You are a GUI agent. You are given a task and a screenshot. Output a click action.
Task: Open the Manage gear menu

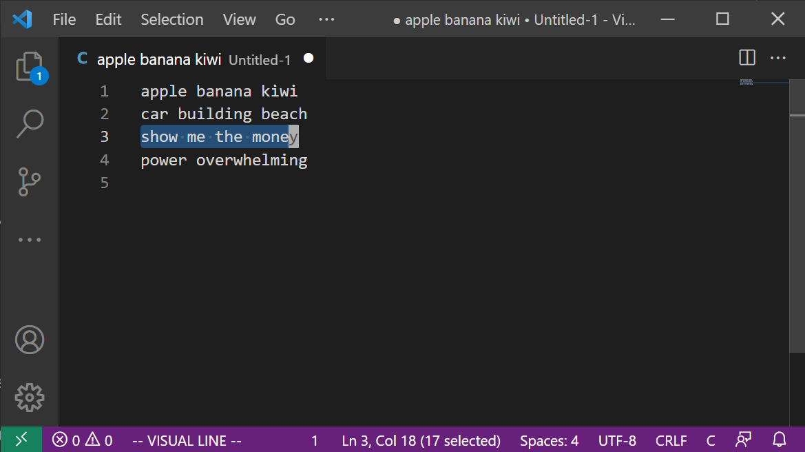tap(29, 398)
